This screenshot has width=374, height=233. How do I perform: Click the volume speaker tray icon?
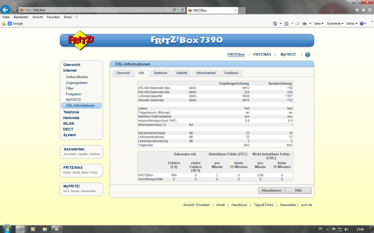tap(346, 229)
